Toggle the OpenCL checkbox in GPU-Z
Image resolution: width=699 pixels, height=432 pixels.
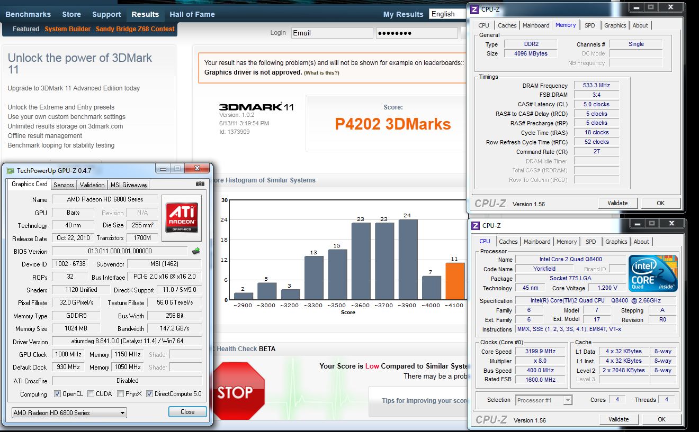point(58,394)
